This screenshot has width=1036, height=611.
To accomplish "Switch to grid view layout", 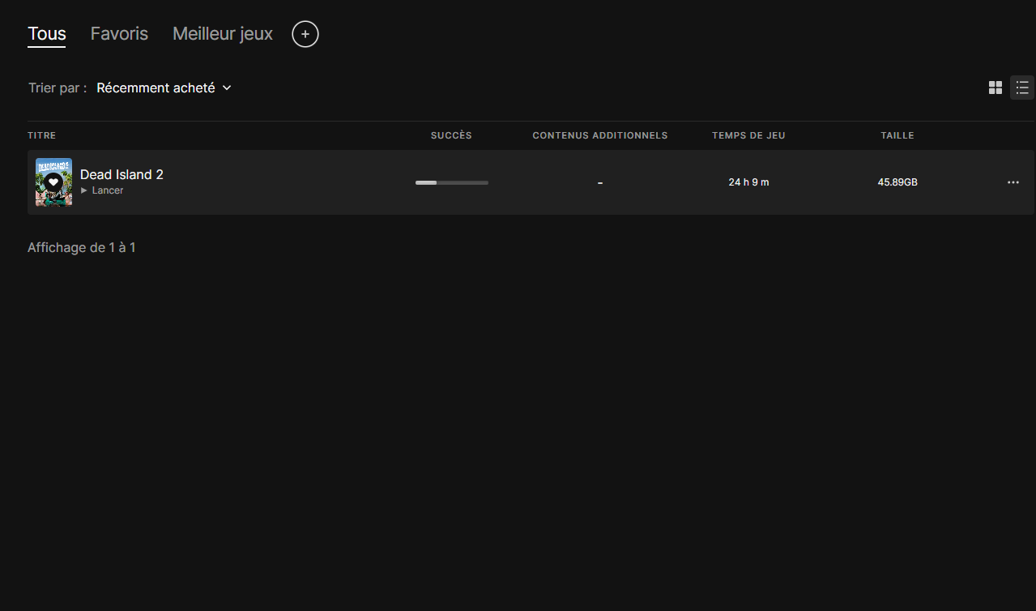I will (x=995, y=88).
